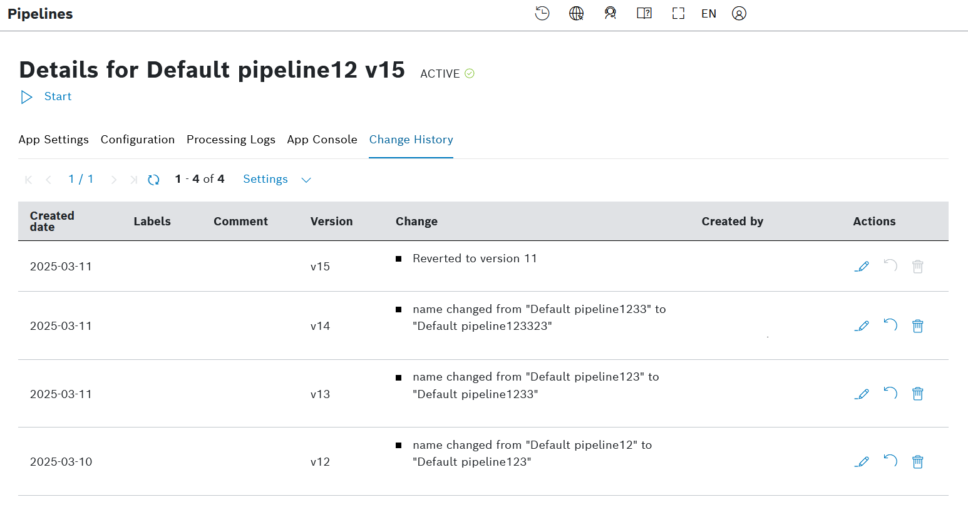
Task: Open the EN language selector
Action: tap(709, 13)
